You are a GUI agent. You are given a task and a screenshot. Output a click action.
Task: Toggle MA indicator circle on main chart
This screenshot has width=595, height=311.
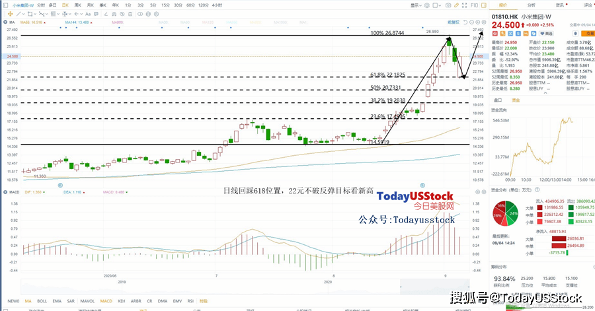coord(5,22)
